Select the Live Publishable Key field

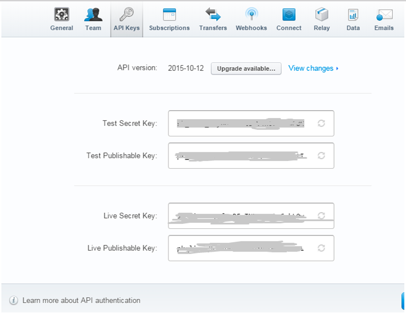point(251,248)
